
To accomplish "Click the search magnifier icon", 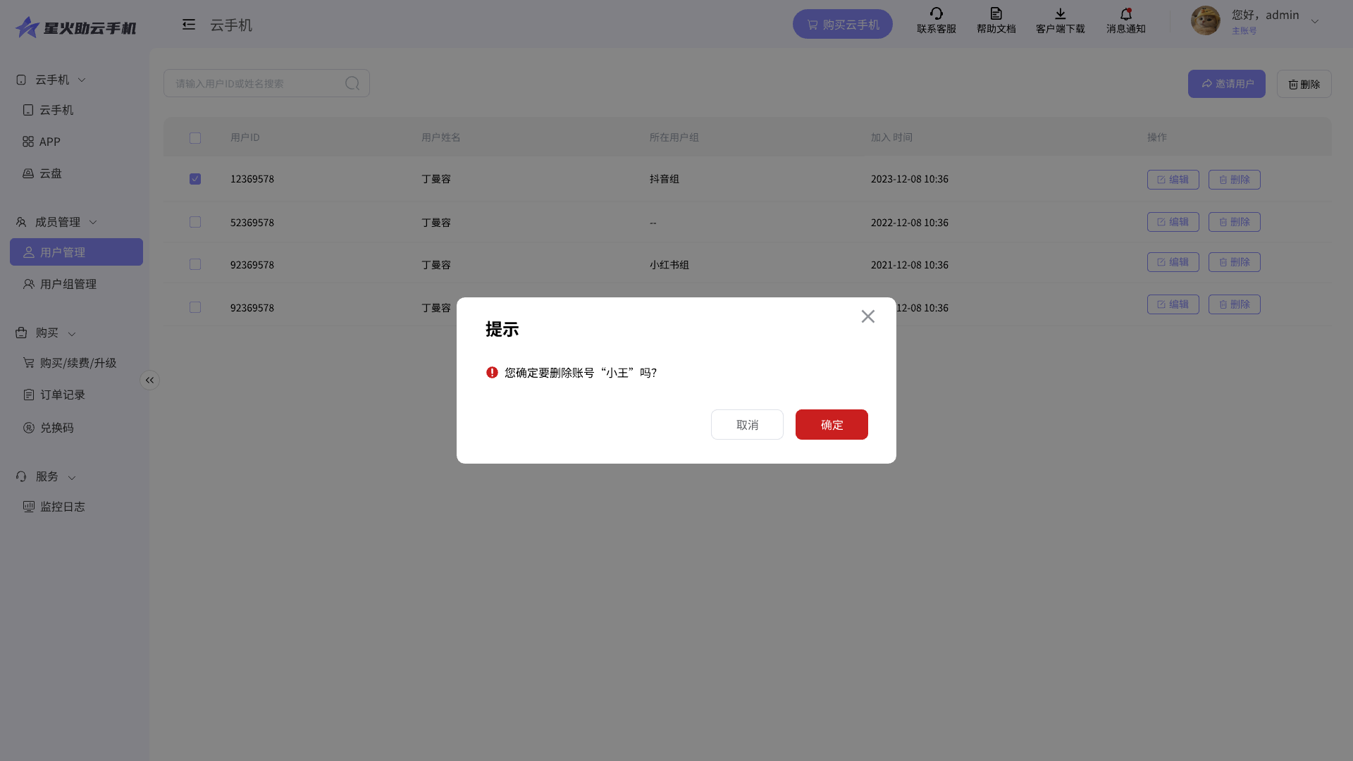I will pyautogui.click(x=352, y=83).
